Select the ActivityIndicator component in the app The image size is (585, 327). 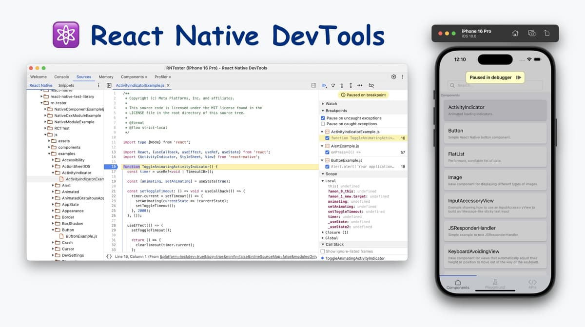[x=495, y=110]
